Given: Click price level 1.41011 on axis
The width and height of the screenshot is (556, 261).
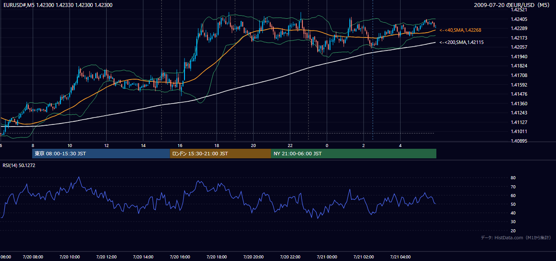Looking at the screenshot, I should [519, 131].
